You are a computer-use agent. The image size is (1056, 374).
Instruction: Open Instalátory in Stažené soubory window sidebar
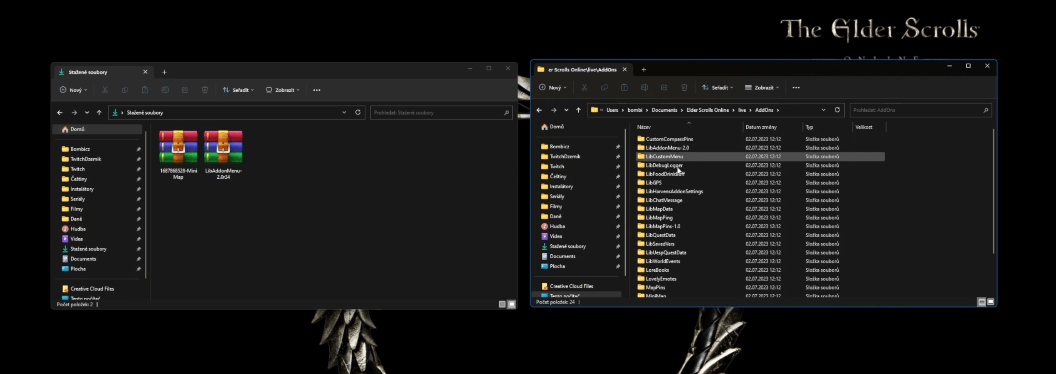click(82, 189)
